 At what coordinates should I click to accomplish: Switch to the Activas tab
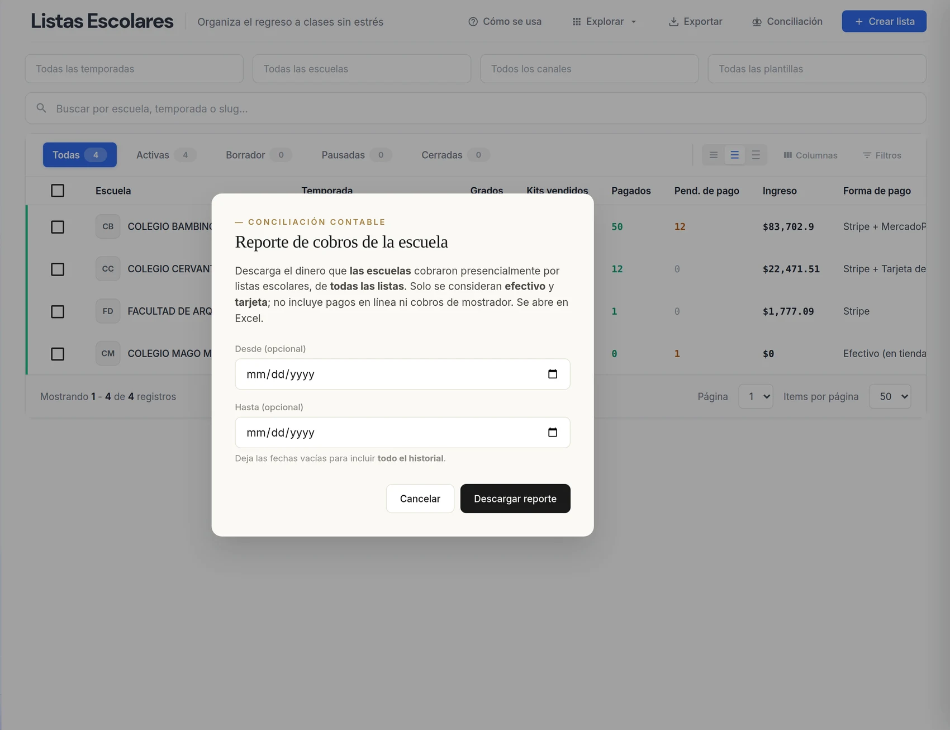pos(166,155)
